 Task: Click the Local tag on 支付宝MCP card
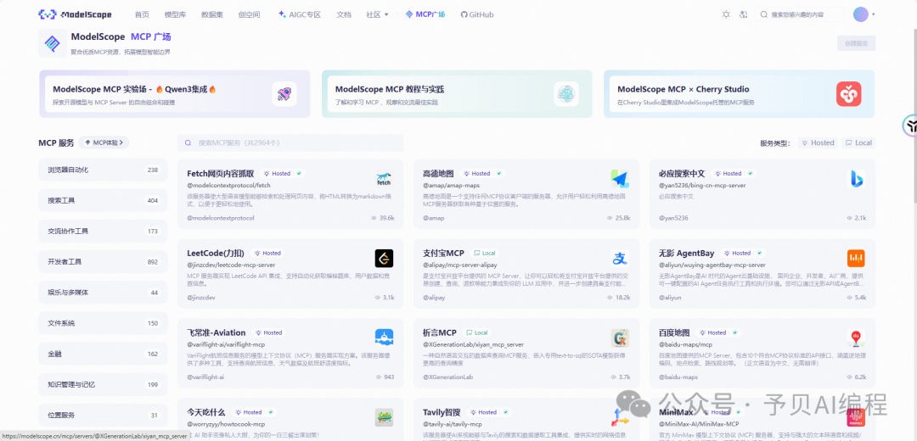(485, 254)
